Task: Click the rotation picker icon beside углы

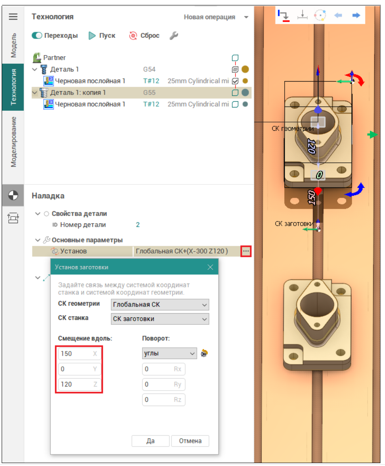Action: 204,354
